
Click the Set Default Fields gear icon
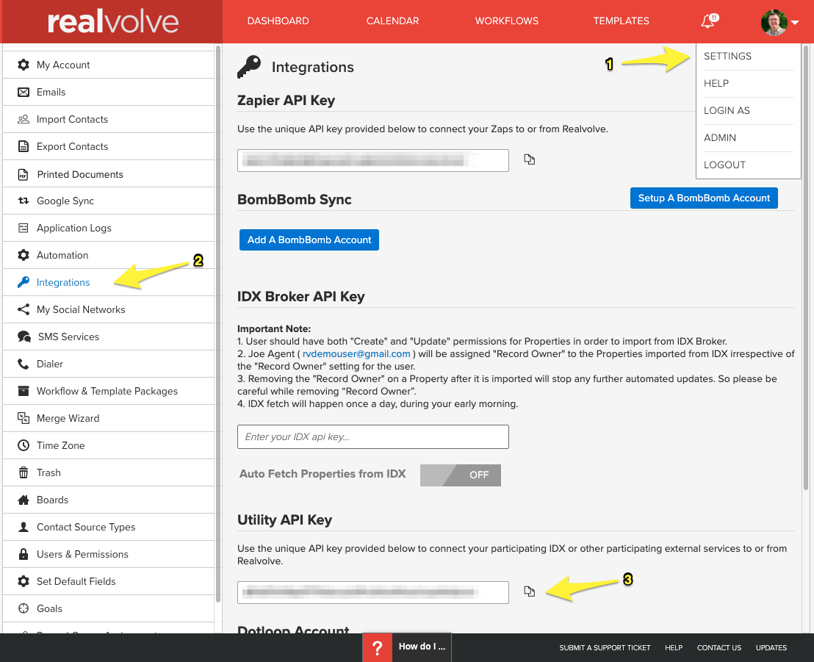tap(24, 581)
